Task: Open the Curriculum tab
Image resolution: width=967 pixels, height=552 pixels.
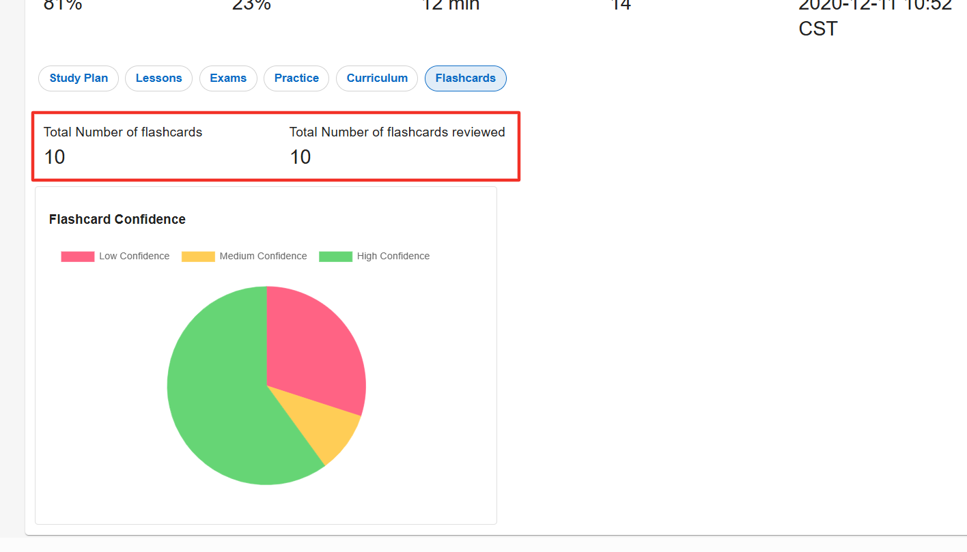Action: pyautogui.click(x=377, y=78)
